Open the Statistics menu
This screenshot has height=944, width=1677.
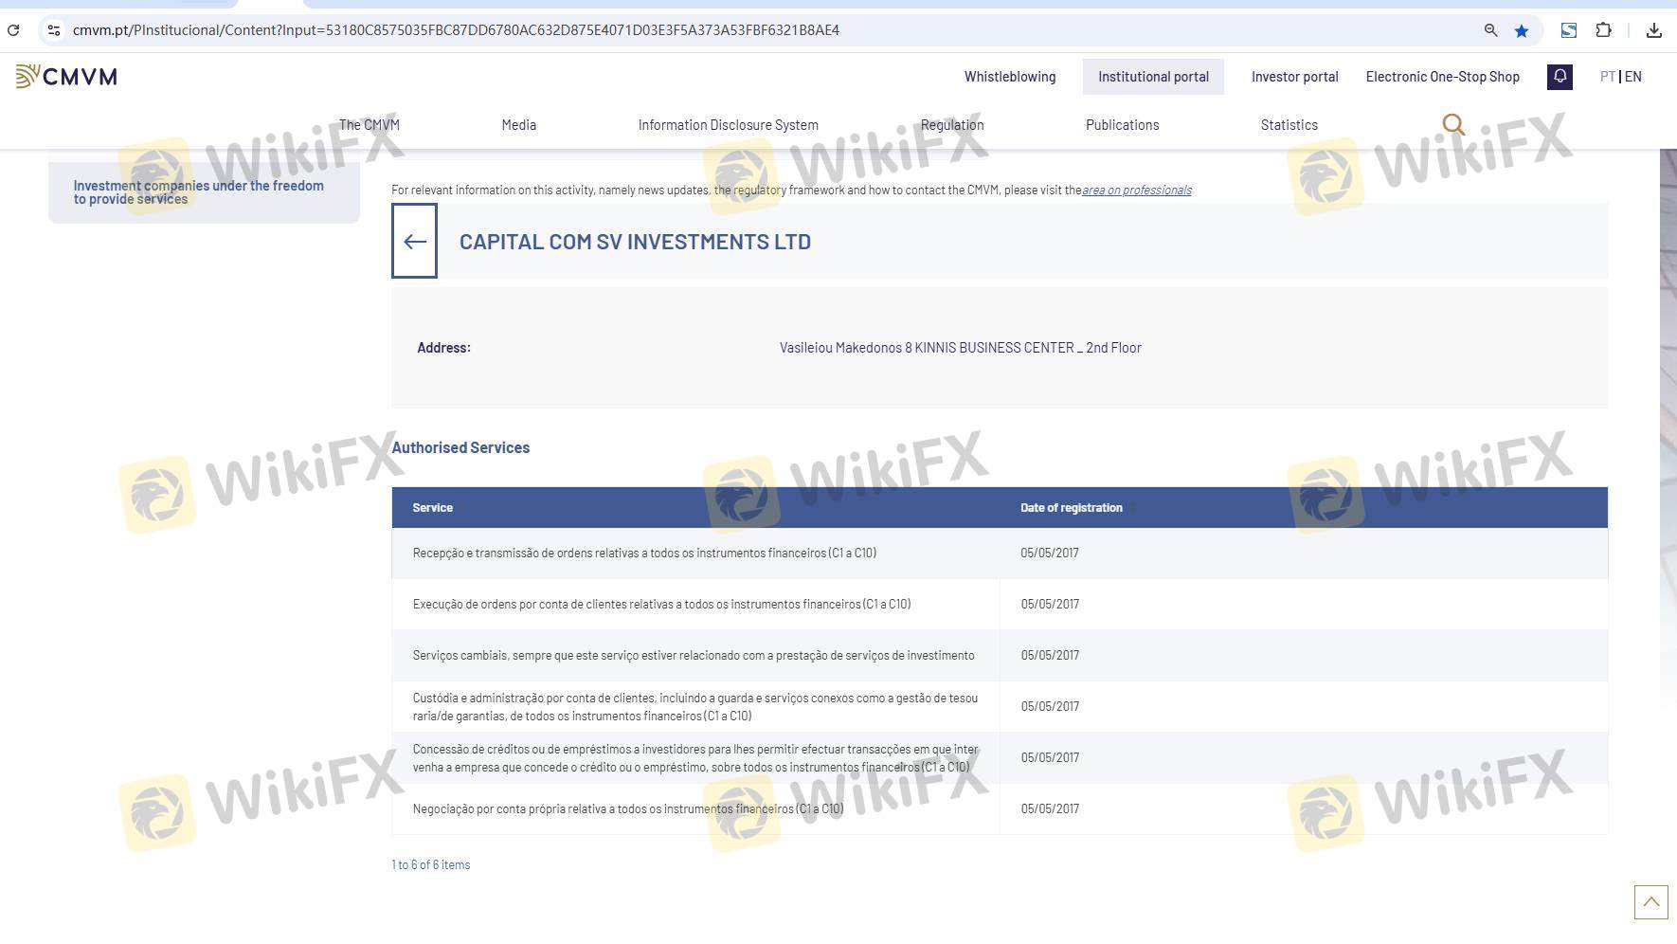pos(1289,125)
